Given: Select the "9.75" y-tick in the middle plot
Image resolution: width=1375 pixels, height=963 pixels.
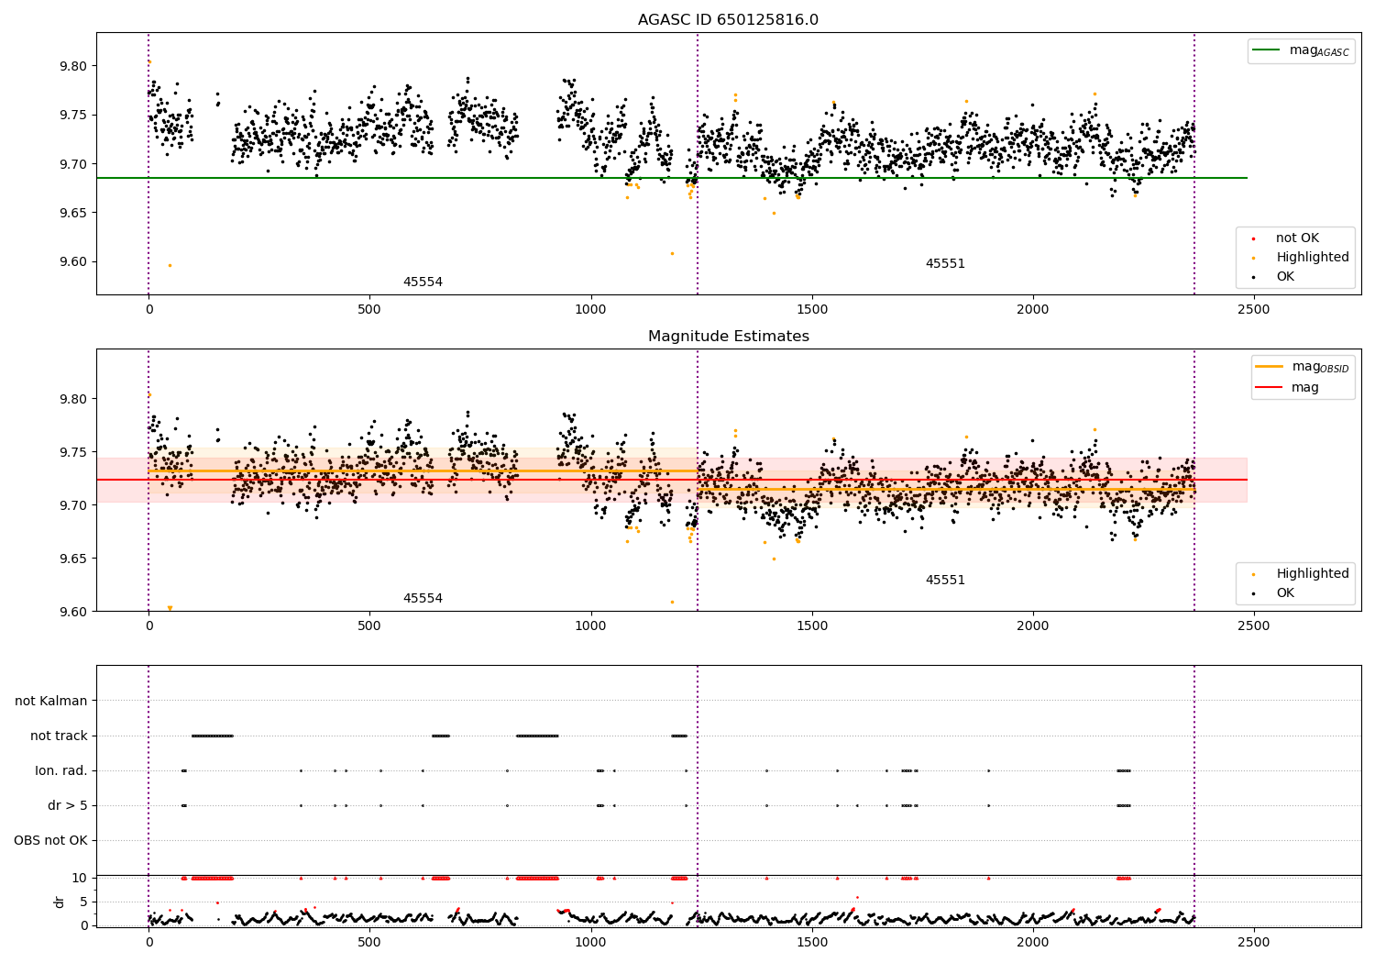Looking at the screenshot, I should pyautogui.click(x=74, y=453).
